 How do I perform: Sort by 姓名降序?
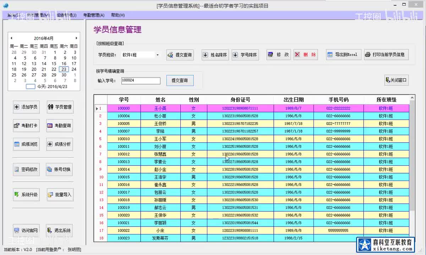215,55
